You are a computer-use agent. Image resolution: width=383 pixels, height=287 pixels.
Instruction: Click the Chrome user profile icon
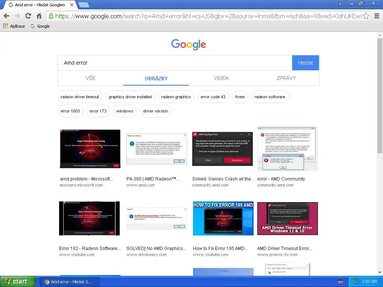340,3
